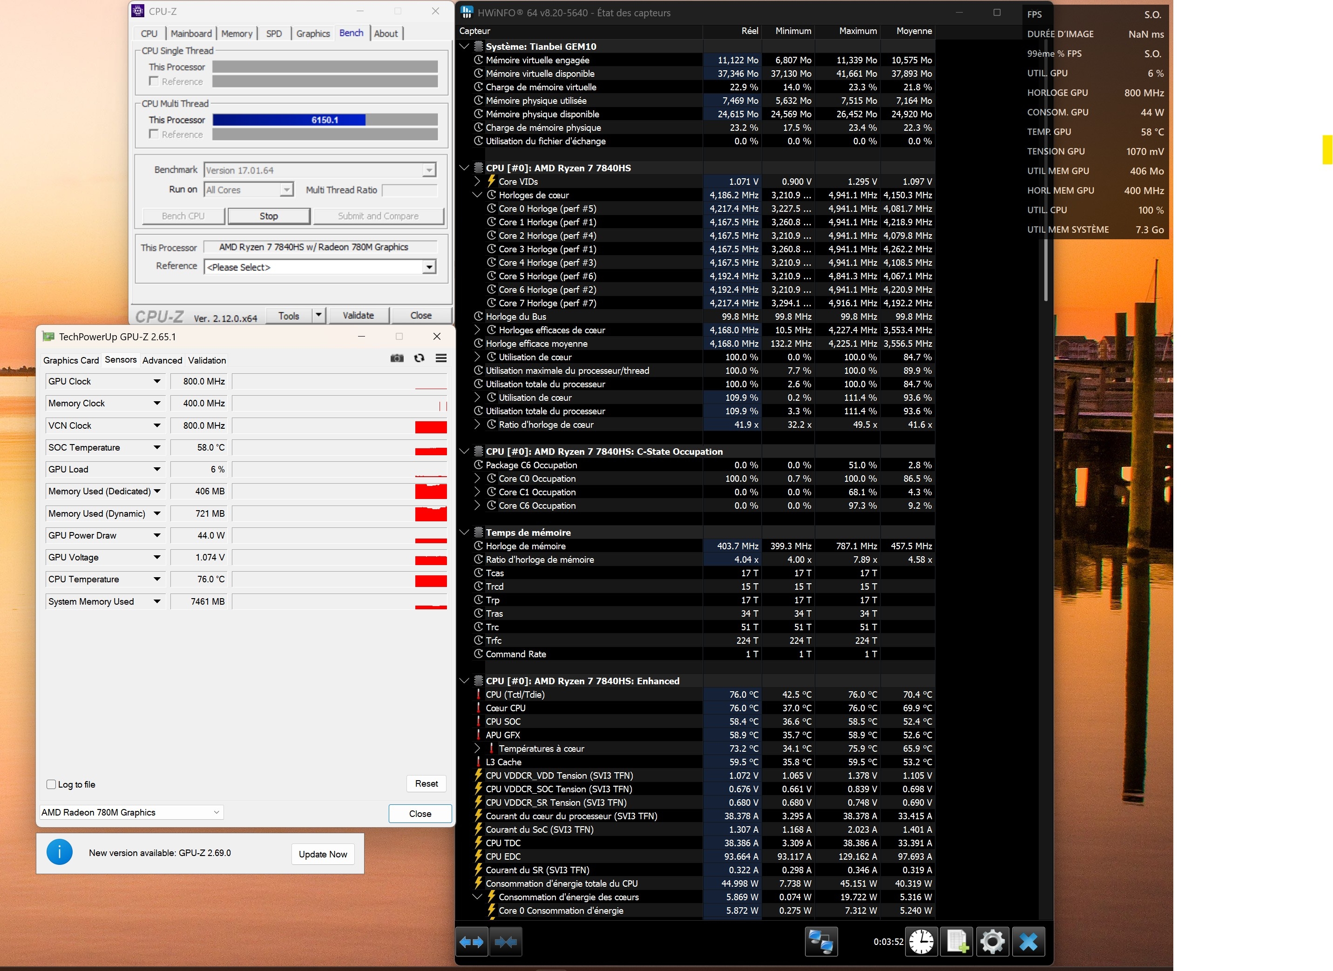The width and height of the screenshot is (1333, 971).
Task: Open the GPU-Z hamburger menu
Action: coord(441,358)
